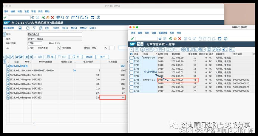
Task: Select row checkbox for order 3749
Action: 131,84
